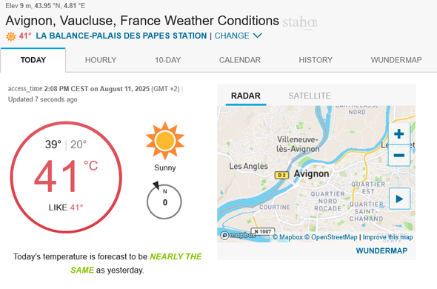Screen dimensions: 437x289
Task: Zoom in the map with plus button
Action: (399, 134)
